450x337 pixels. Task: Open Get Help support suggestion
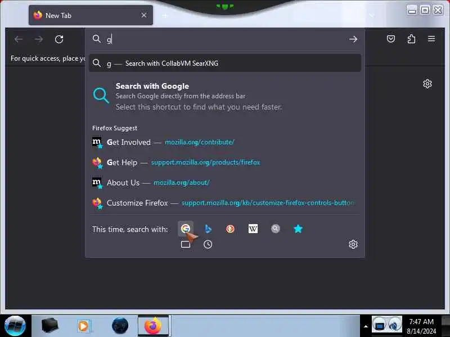pos(225,162)
